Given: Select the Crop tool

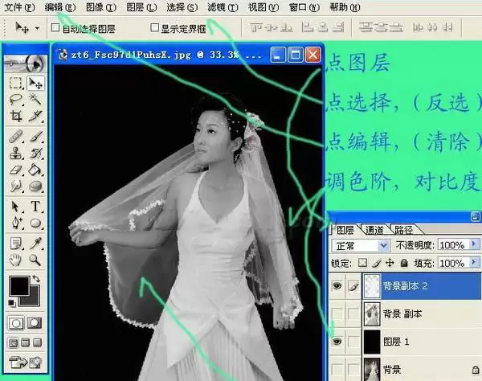Looking at the screenshot, I should pos(16,116).
